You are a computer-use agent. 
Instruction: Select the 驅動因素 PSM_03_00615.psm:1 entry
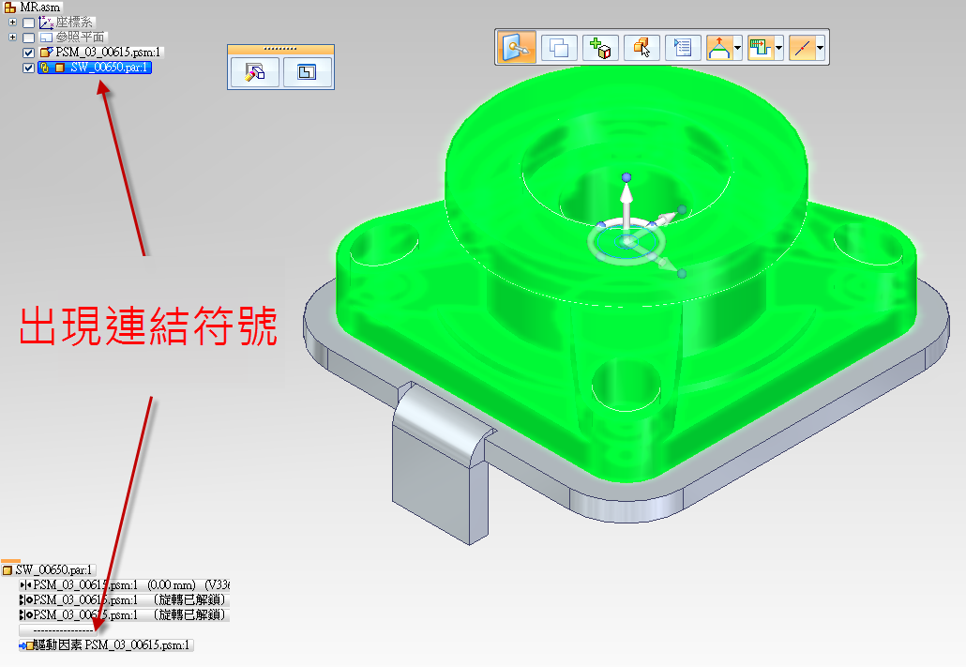tap(112, 645)
